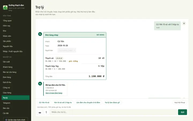The height and width of the screenshot is (121, 193).
Task: Click the Đơn hàng nháp card header
Action: click(75, 35)
